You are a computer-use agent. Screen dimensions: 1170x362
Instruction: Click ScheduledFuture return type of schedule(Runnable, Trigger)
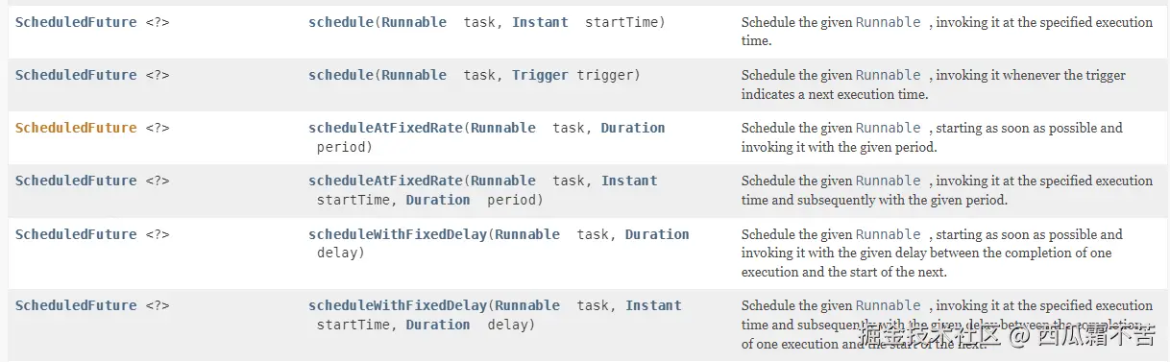76,75
